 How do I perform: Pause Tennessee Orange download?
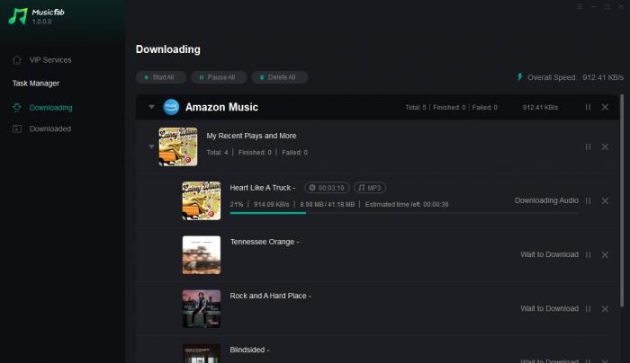point(588,254)
